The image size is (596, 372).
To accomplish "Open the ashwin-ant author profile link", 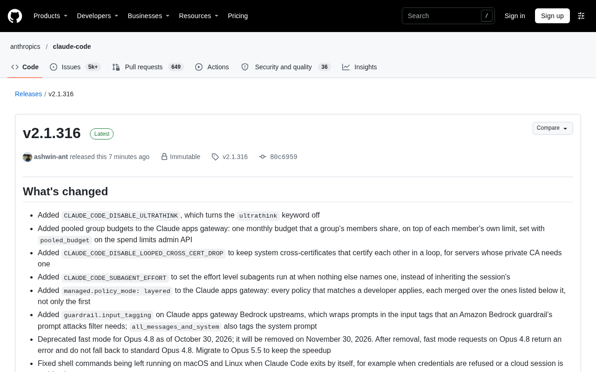I will click(51, 157).
